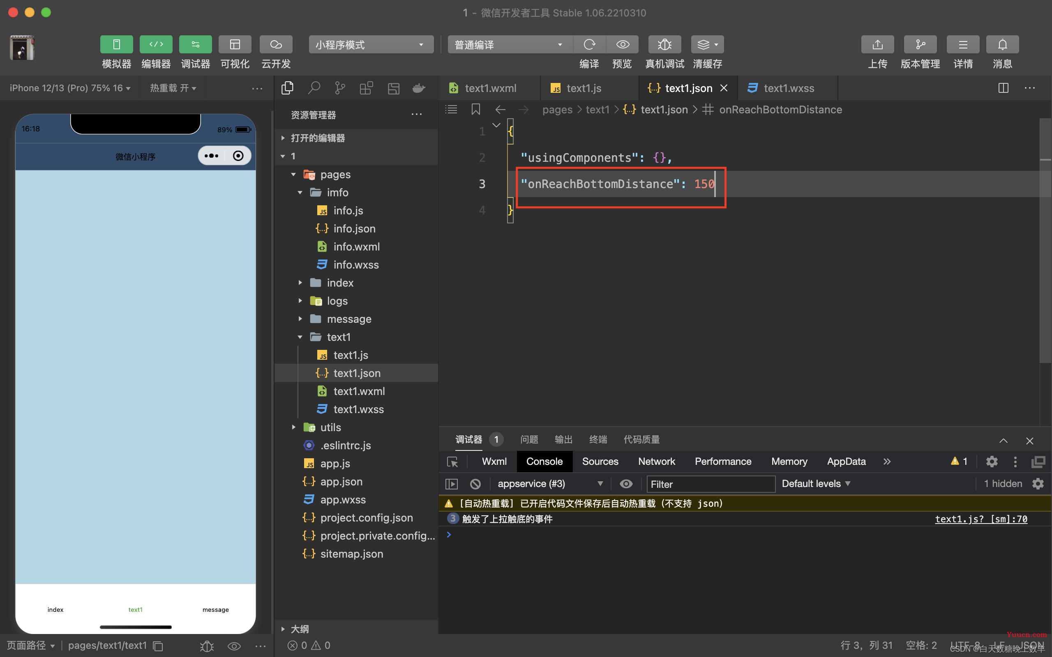Open the text1.js? [sm]:70 source link

[x=981, y=519]
